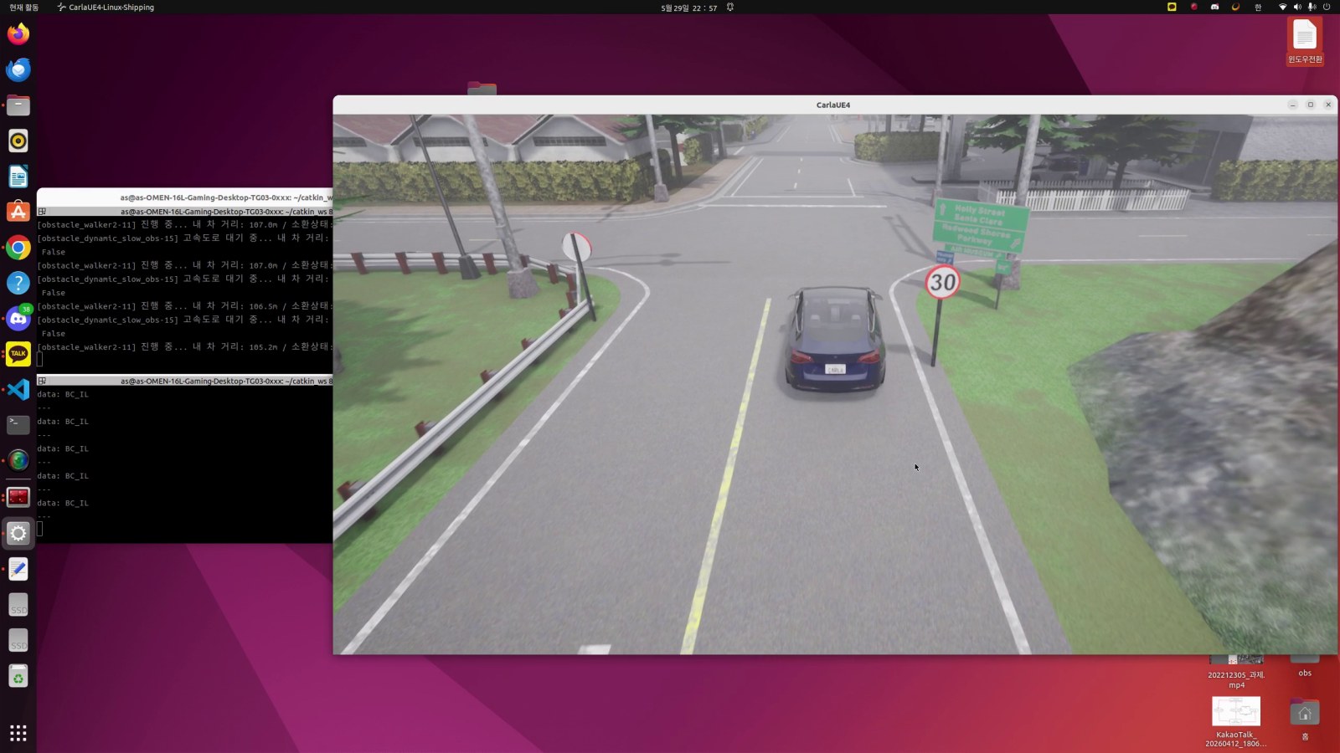Focus the terminal pane showing 'data: BC_IL'

[184, 464]
